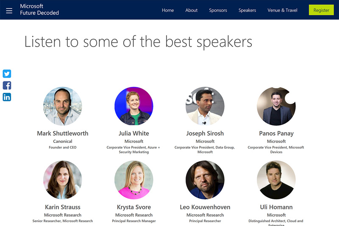The width and height of the screenshot is (339, 226).
Task: Click 'Microsoft Research' under Karin Strauss
Action: pyautogui.click(x=62, y=215)
